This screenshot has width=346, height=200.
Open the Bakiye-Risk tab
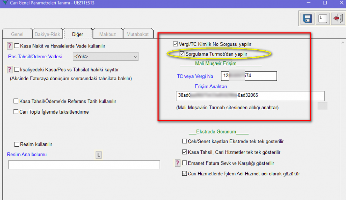[47, 34]
